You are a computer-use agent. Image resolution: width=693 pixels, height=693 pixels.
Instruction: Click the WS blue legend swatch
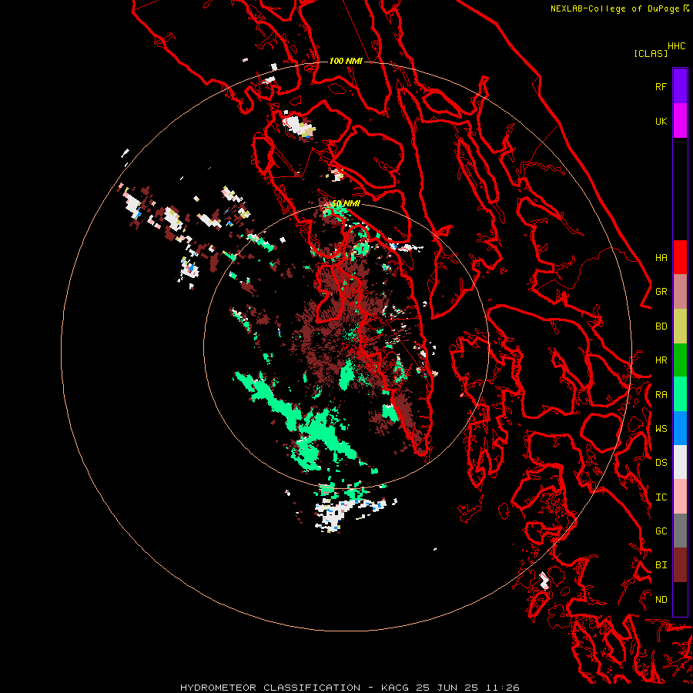pos(680,428)
